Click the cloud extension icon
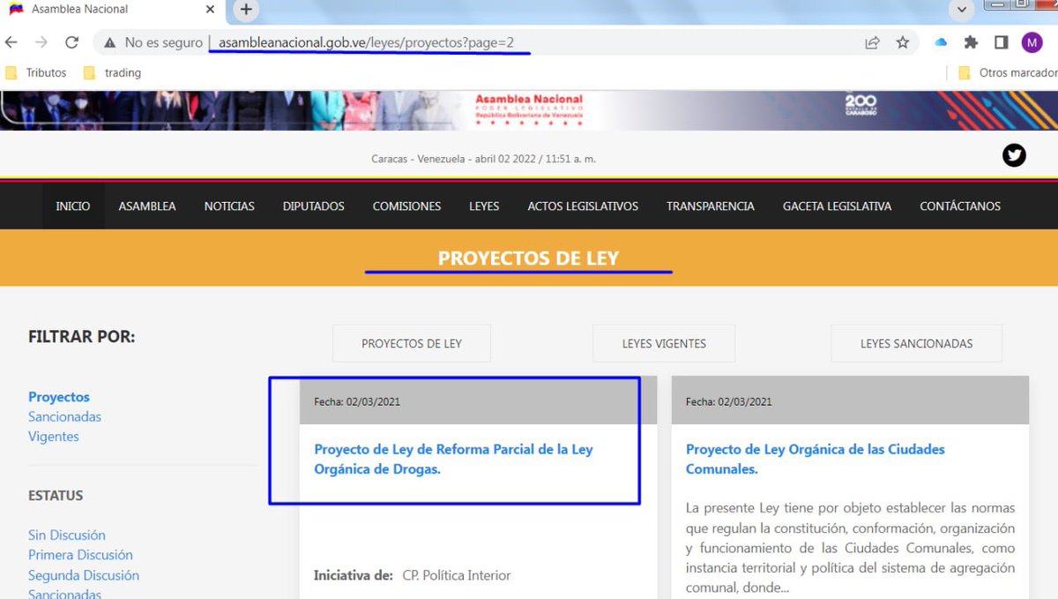This screenshot has height=599, width=1058. pos(941,42)
